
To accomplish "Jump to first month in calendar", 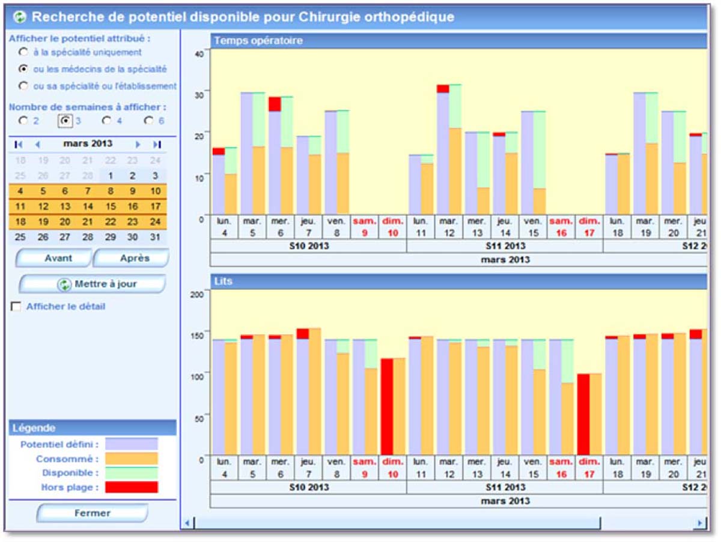I will (19, 144).
